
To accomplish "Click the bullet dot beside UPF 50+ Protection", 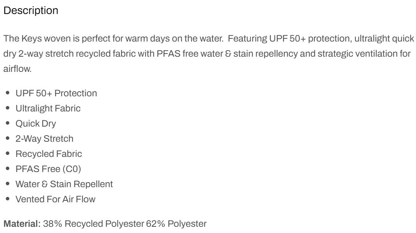I will [x=7, y=93].
